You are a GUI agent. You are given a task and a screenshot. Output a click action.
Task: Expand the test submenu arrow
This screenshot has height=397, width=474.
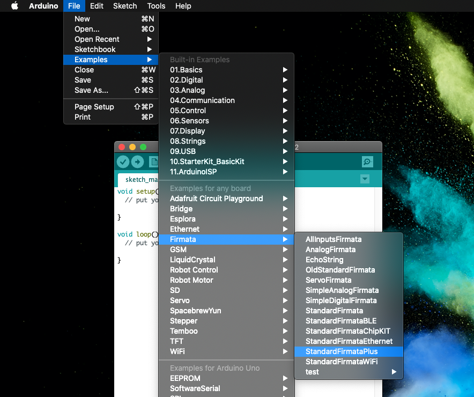pyautogui.click(x=394, y=372)
